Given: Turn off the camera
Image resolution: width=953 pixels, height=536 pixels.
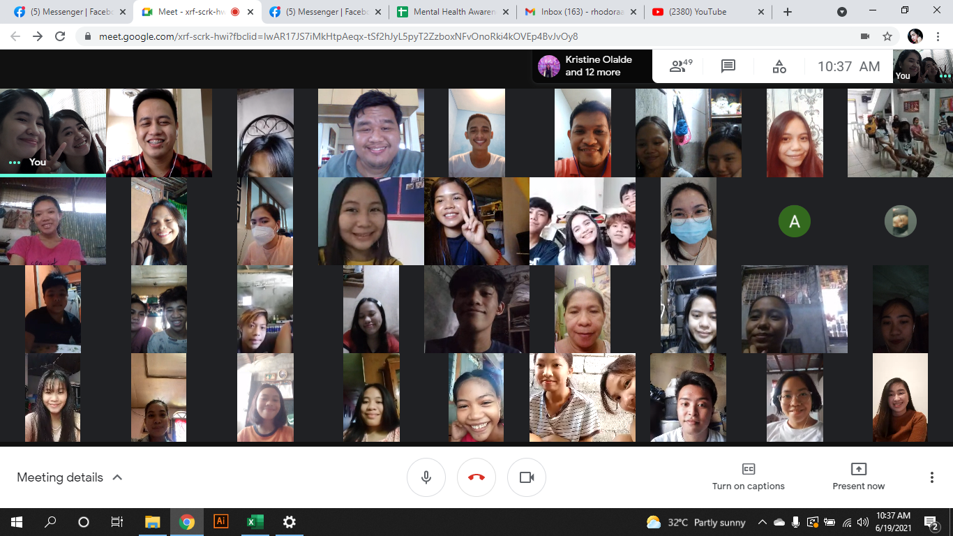Looking at the screenshot, I should tap(527, 477).
